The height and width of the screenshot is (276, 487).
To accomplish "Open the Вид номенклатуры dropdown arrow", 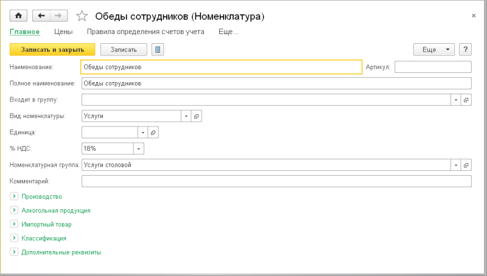I will 186,116.
